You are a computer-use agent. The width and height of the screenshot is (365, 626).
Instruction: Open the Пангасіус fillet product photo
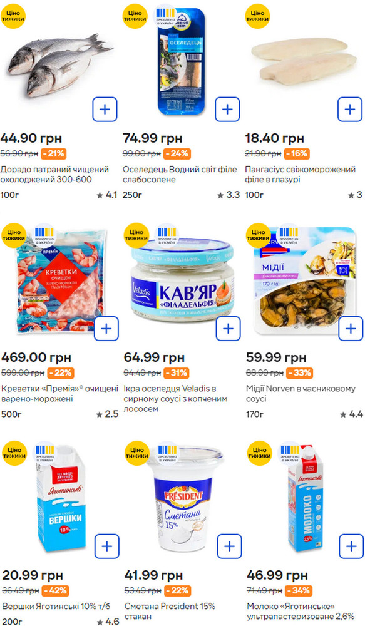pos(304,61)
